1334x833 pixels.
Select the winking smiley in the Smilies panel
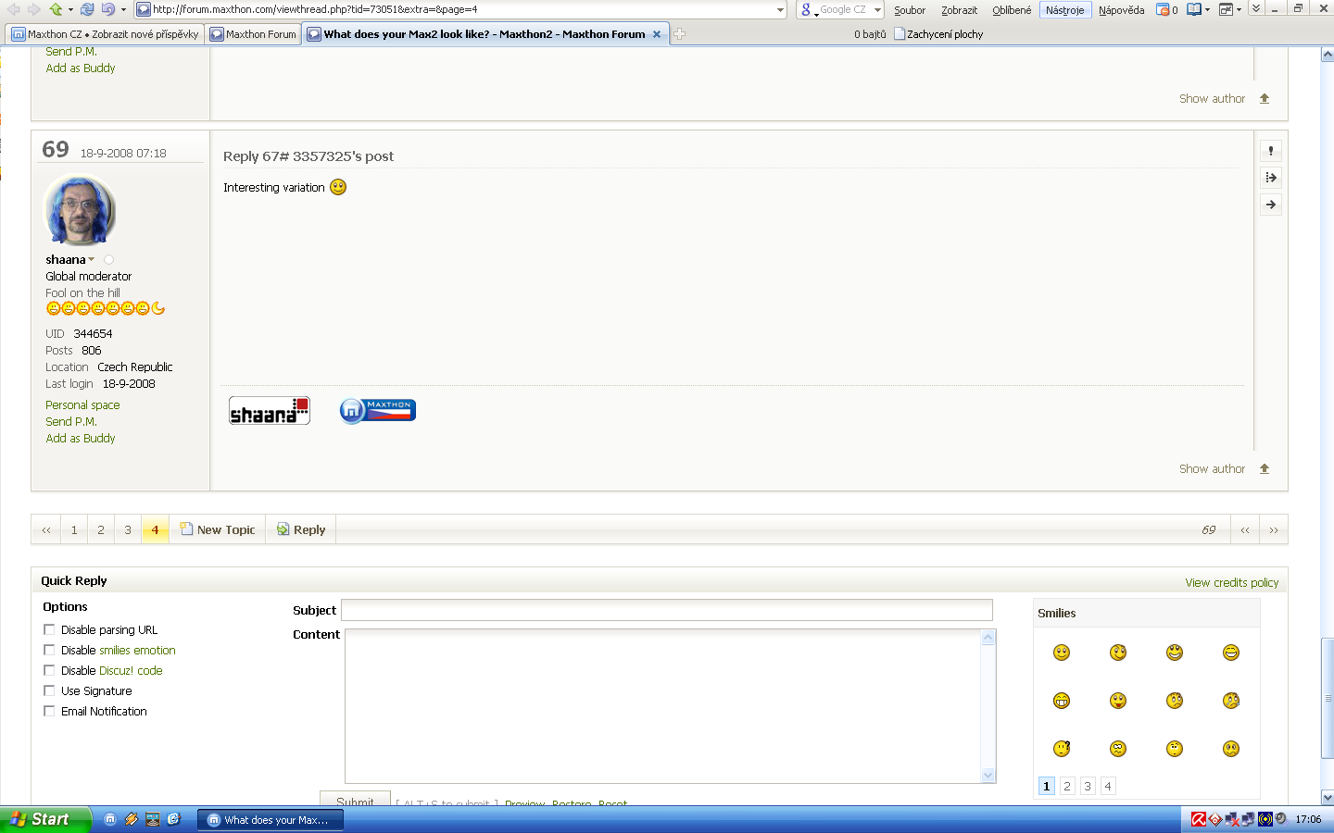pos(1118,653)
